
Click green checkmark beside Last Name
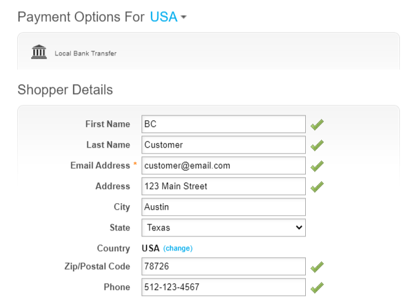(x=317, y=145)
